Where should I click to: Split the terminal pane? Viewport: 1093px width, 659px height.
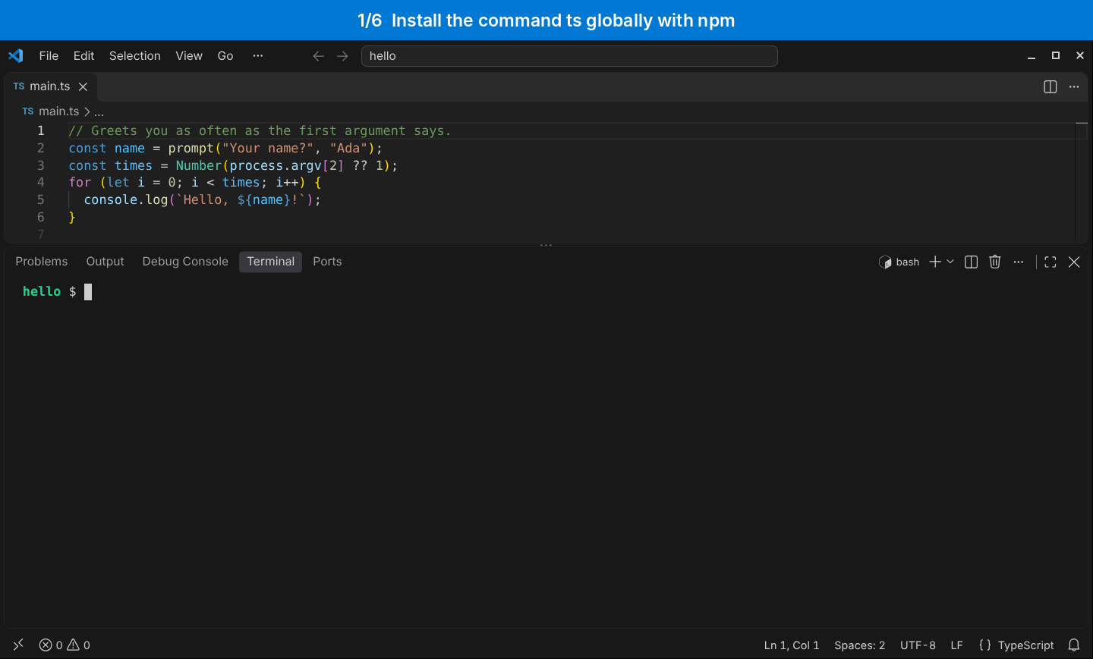tap(971, 262)
